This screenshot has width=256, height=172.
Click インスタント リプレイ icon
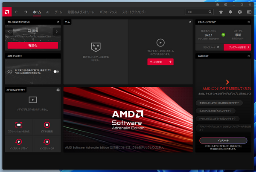point(19,142)
